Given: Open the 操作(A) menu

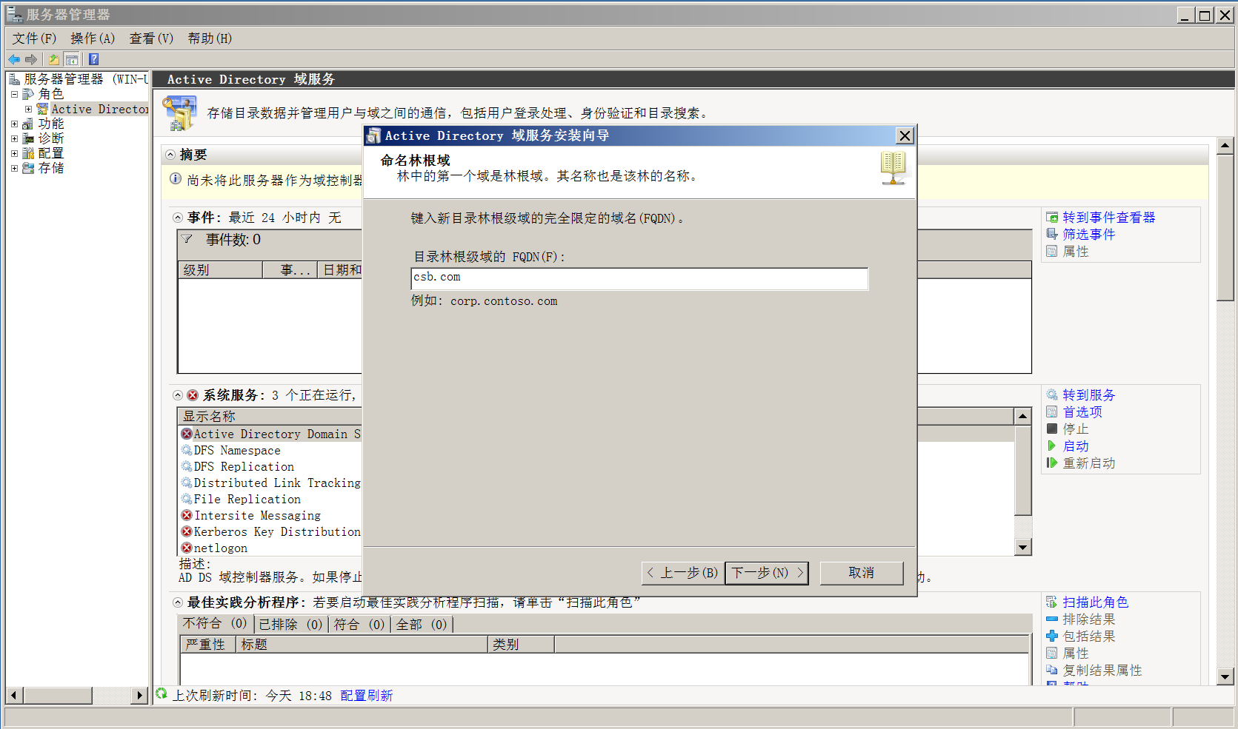Looking at the screenshot, I should (93, 38).
